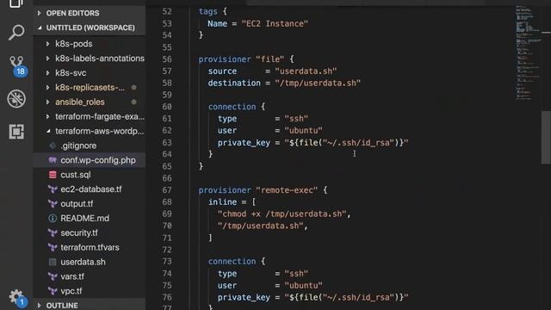Image resolution: width=551 pixels, height=310 pixels.
Task: Open the Search view in activity bar
Action: coord(16,33)
